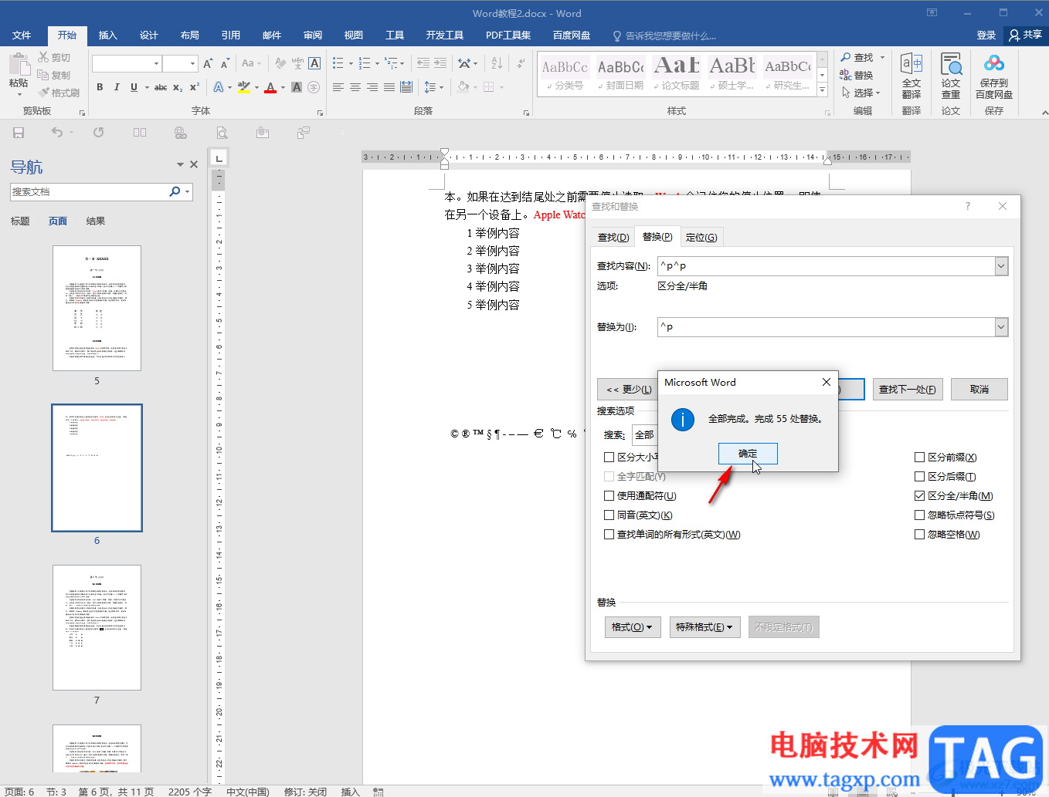Open Full Text Translate tool

coord(912,76)
